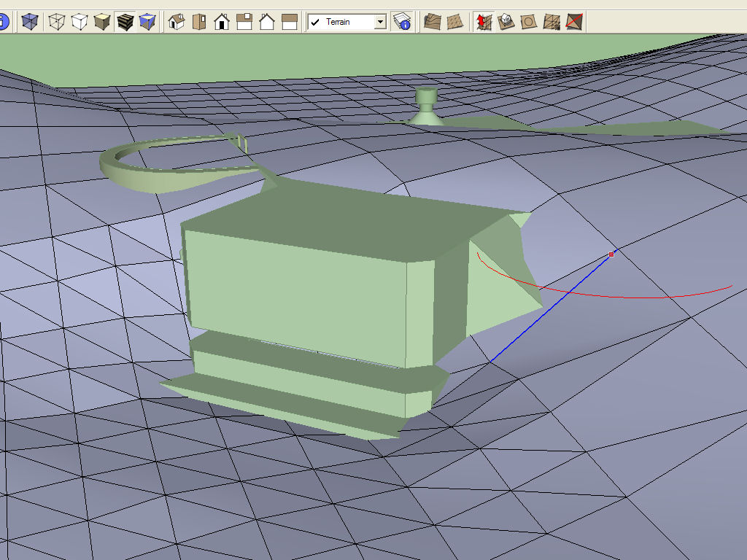
Task: Set camera to Iso view
Action: pyautogui.click(x=176, y=22)
